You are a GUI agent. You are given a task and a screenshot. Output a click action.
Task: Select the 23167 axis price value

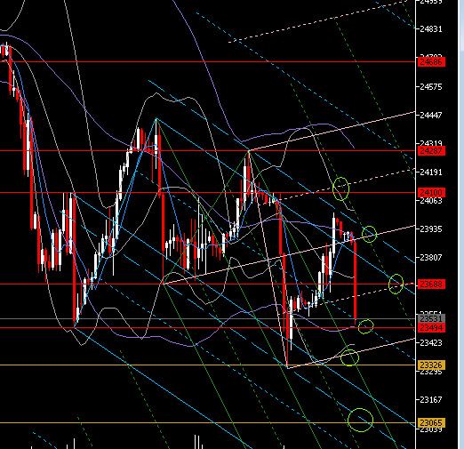tap(431, 400)
